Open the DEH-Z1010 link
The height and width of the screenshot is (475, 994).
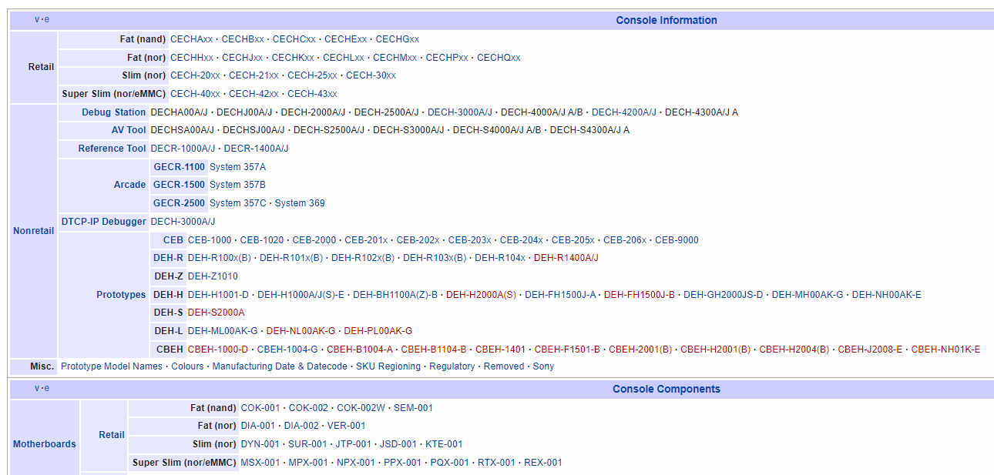point(213,276)
